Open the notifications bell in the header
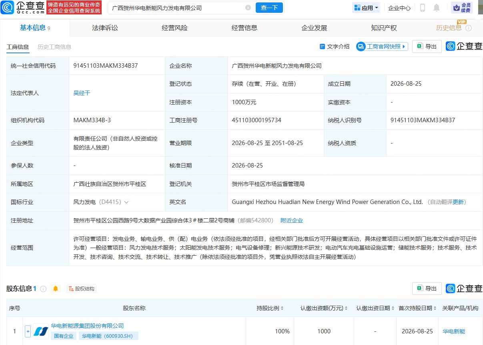Image resolution: width=483 pixels, height=345 pixels. click(437, 8)
